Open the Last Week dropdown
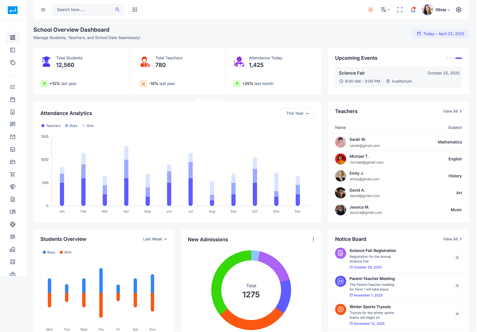This screenshot has width=477, height=332. click(155, 239)
